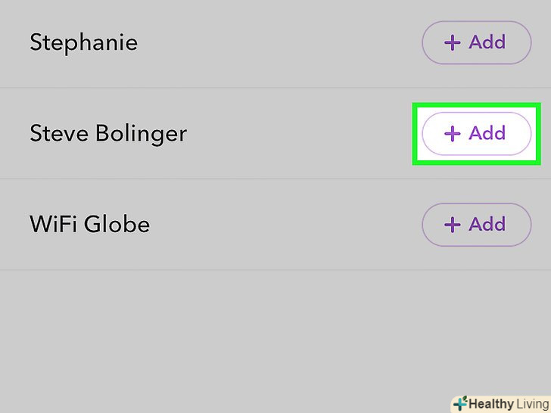Click the plus icon beside Stephanie

point(452,43)
